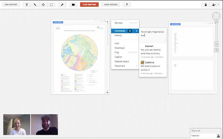Go to previous page in map document
Image resolution: width=223 pixels, height=139 pixels.
[x=98, y=21]
